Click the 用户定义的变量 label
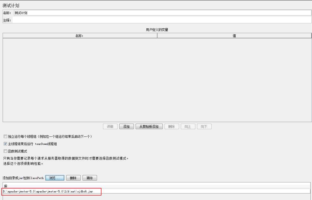Screen dimensions: 312x200 pos(157,30)
